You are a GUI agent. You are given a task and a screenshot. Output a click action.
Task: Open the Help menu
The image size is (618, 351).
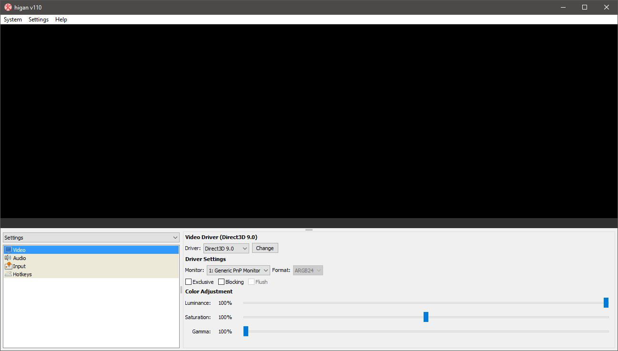(x=61, y=20)
